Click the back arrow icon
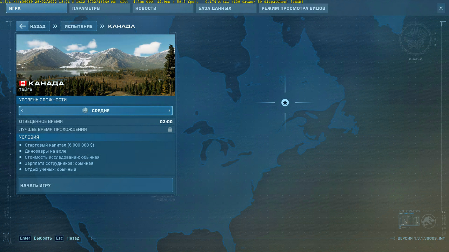449x252 pixels. tap(22, 26)
